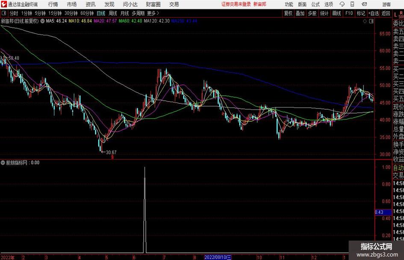
Task: Open the 问小达 menu
Action: (x=130, y=4)
